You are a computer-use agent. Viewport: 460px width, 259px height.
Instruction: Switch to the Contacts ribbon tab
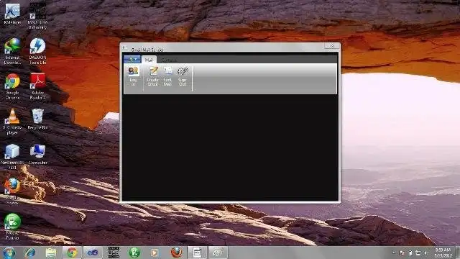[x=170, y=60]
